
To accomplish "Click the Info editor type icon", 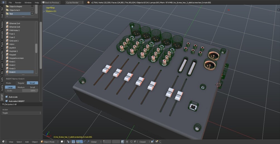I will point(3,2).
